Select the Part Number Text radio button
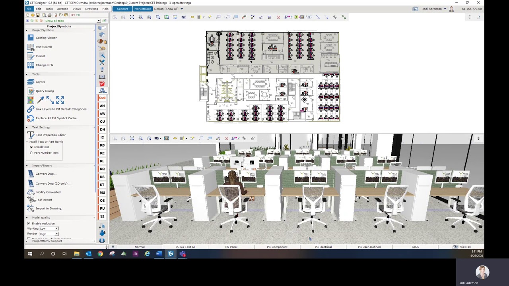 31,153
